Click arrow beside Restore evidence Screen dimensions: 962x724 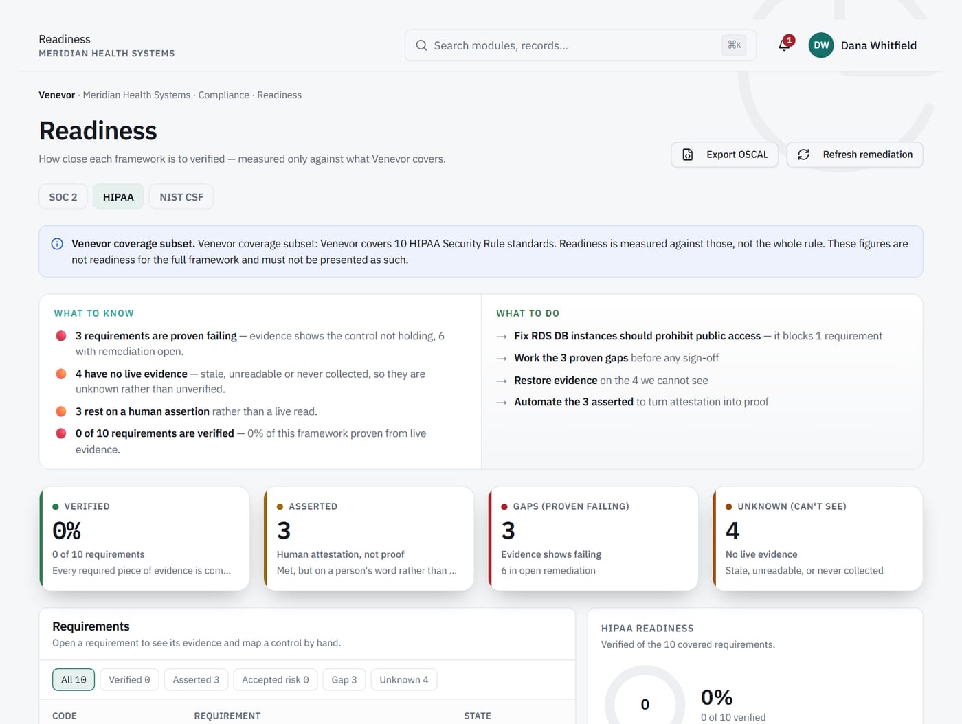click(502, 381)
